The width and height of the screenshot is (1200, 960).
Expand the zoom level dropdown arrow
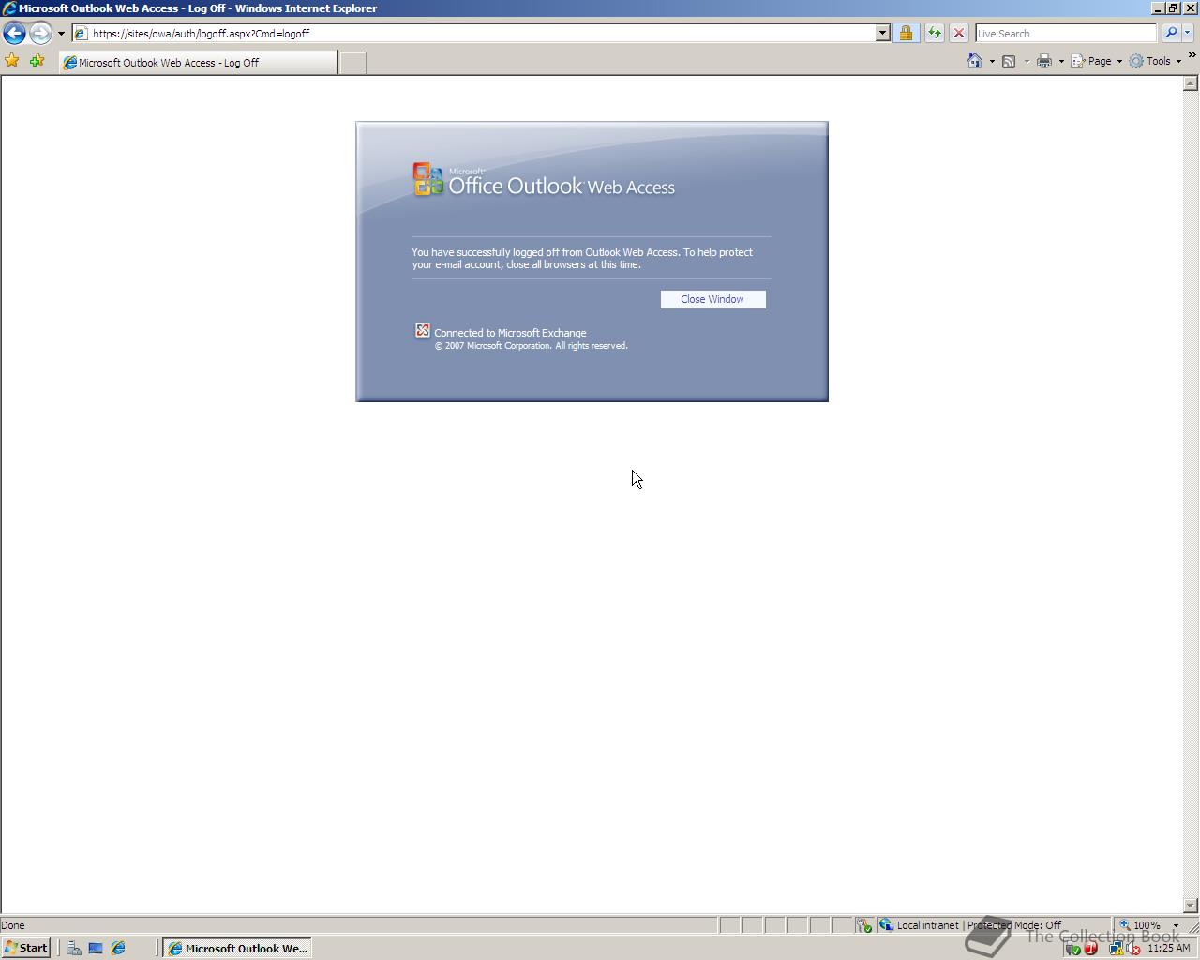pos(1176,925)
